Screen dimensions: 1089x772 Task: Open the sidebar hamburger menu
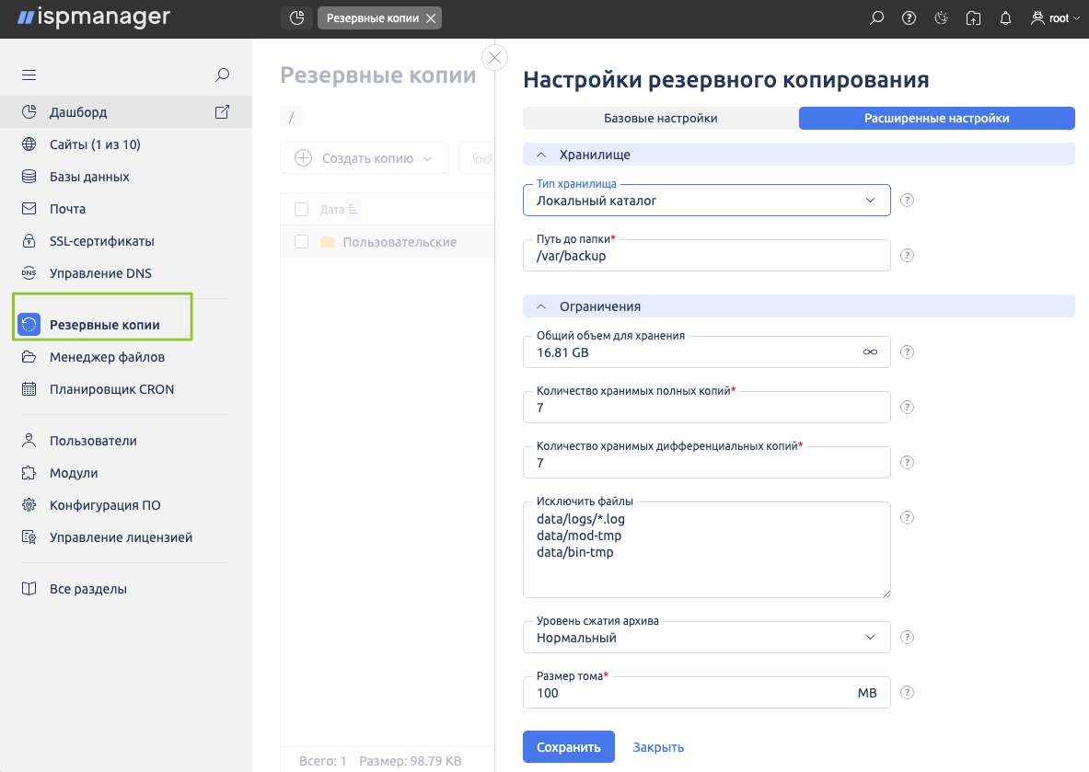[x=29, y=75]
